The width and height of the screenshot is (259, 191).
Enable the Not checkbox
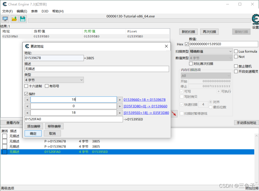click(x=236, y=57)
